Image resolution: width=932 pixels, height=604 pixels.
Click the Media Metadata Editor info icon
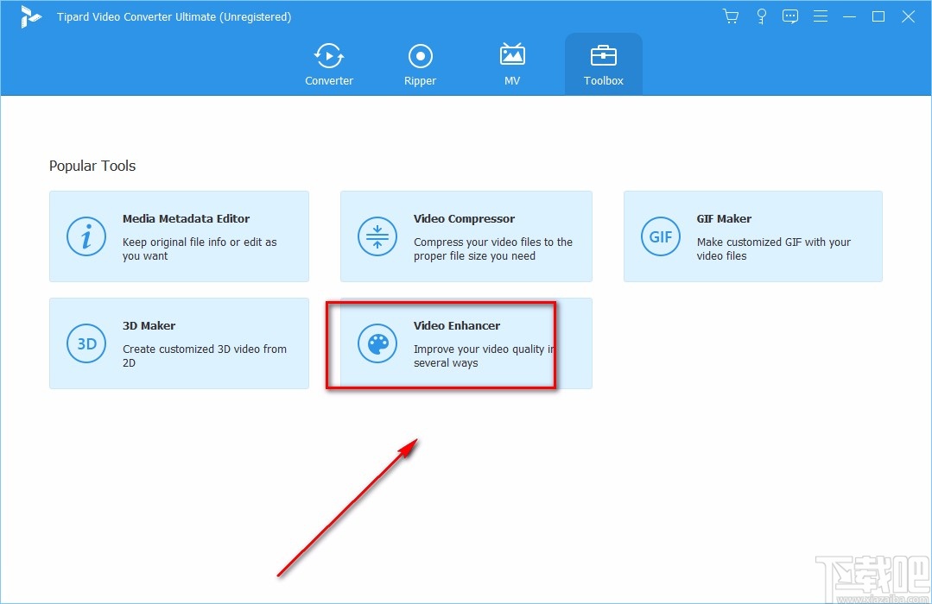click(x=86, y=236)
